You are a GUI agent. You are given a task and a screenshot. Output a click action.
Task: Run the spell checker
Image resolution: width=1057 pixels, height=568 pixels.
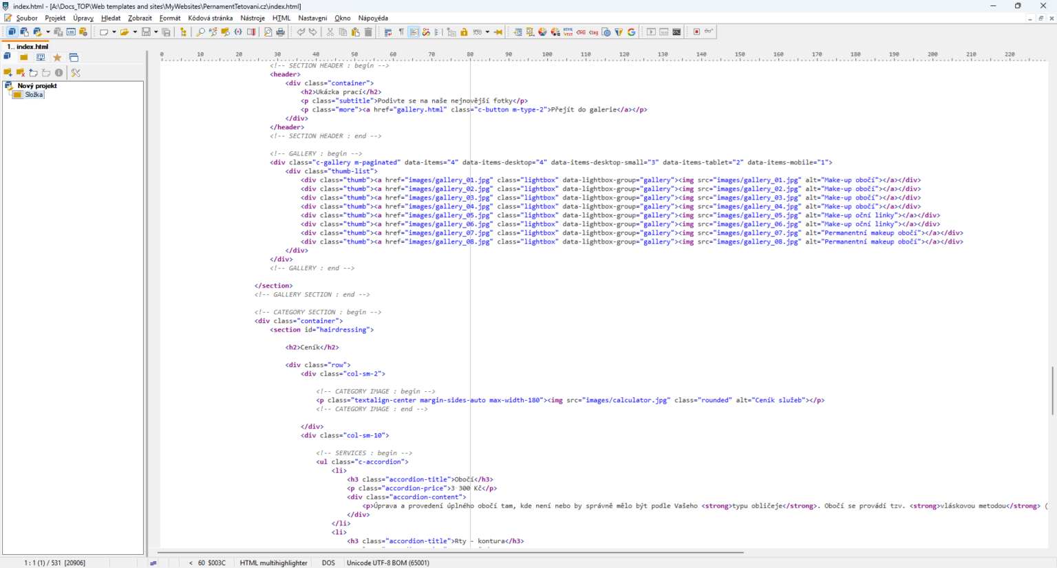click(x=476, y=32)
